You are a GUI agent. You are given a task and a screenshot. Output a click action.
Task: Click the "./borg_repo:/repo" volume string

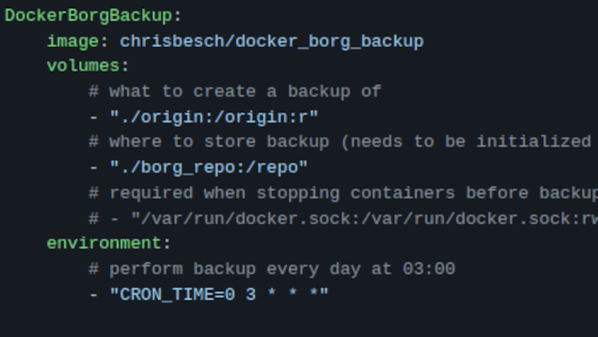click(209, 167)
